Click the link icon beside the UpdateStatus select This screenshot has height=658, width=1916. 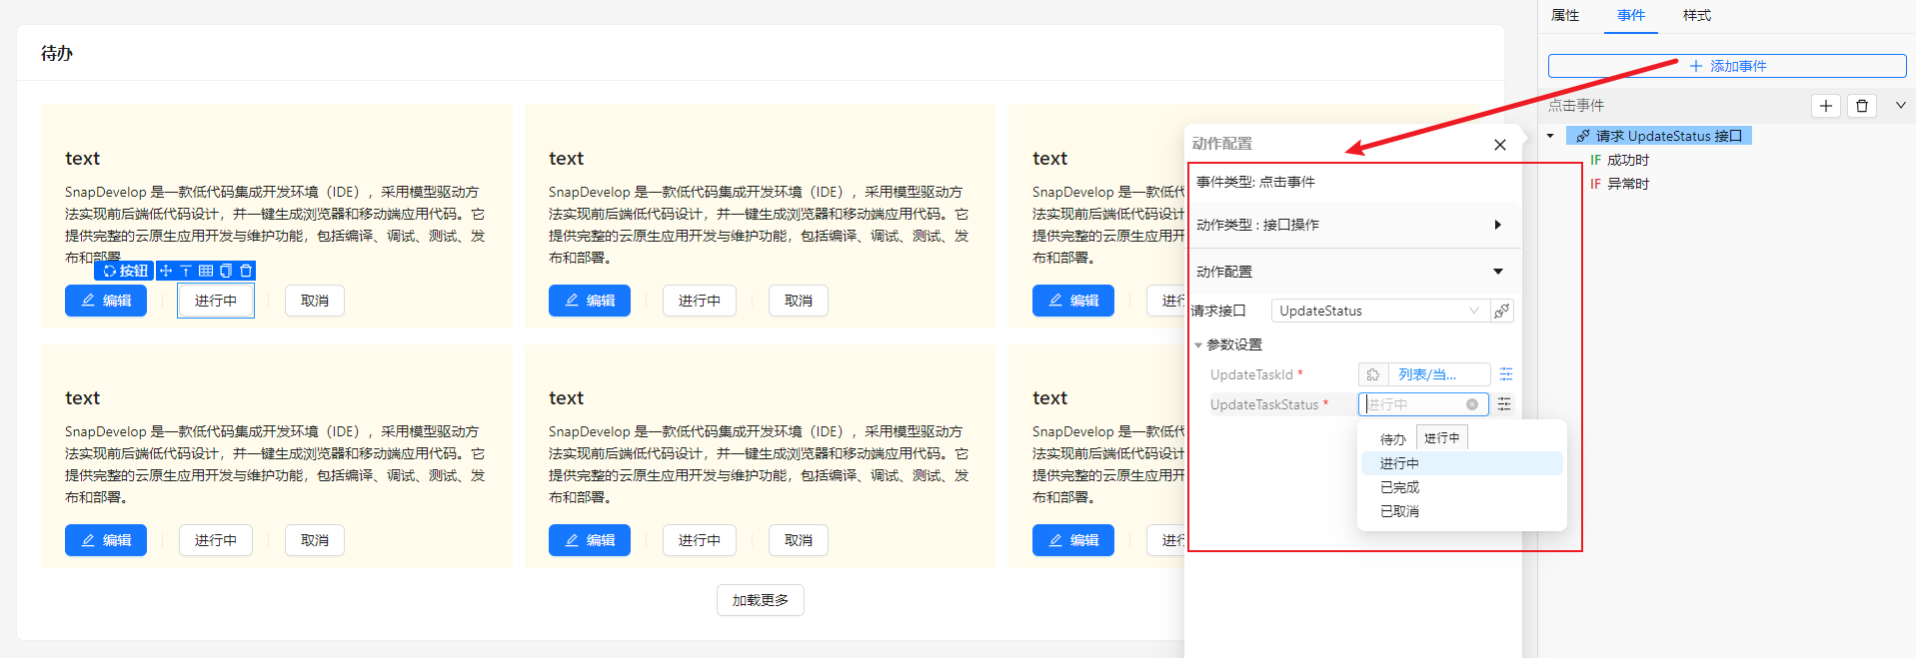[1501, 312]
